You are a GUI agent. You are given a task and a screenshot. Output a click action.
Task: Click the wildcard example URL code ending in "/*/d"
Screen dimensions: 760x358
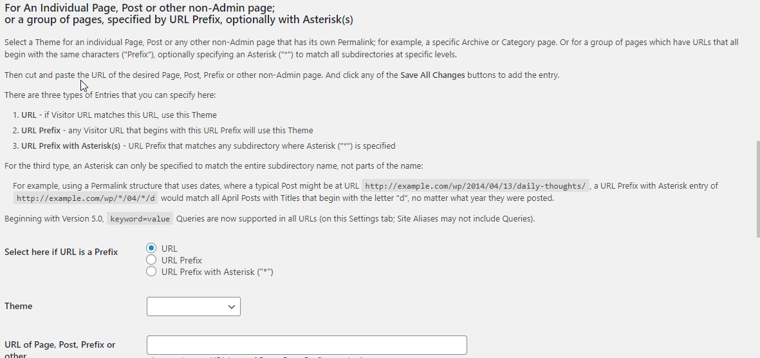pos(86,198)
